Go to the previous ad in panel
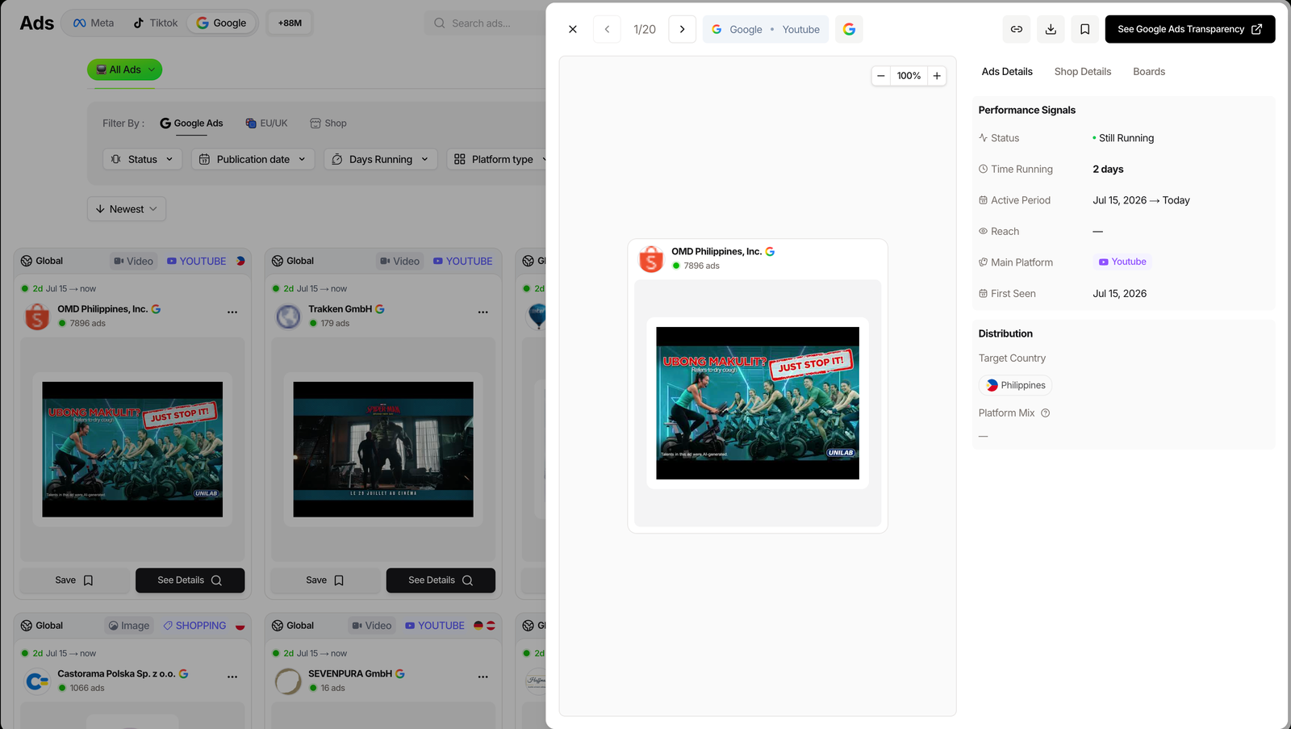 click(x=607, y=29)
